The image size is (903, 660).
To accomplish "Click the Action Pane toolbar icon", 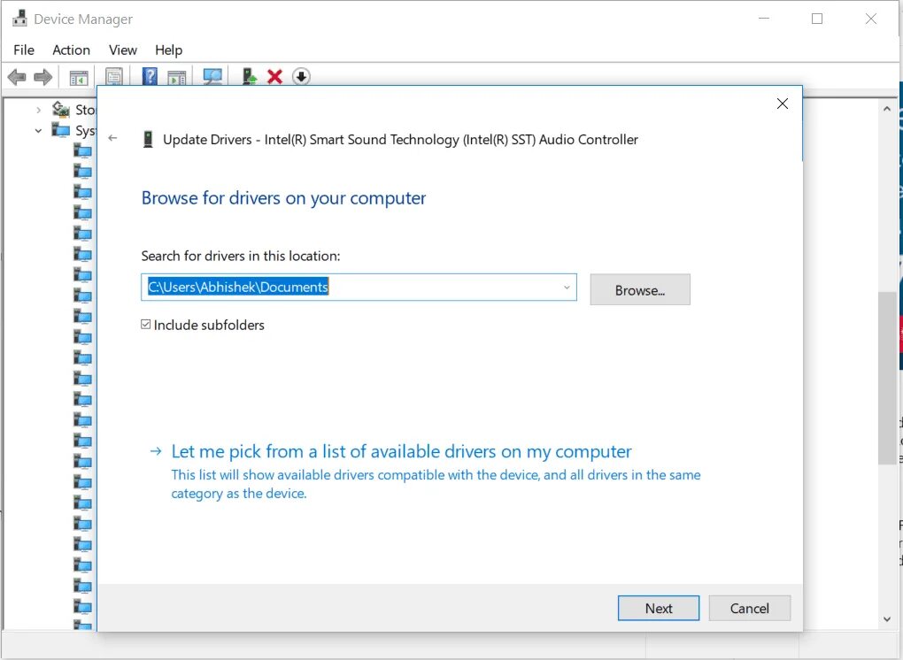I will tap(177, 77).
